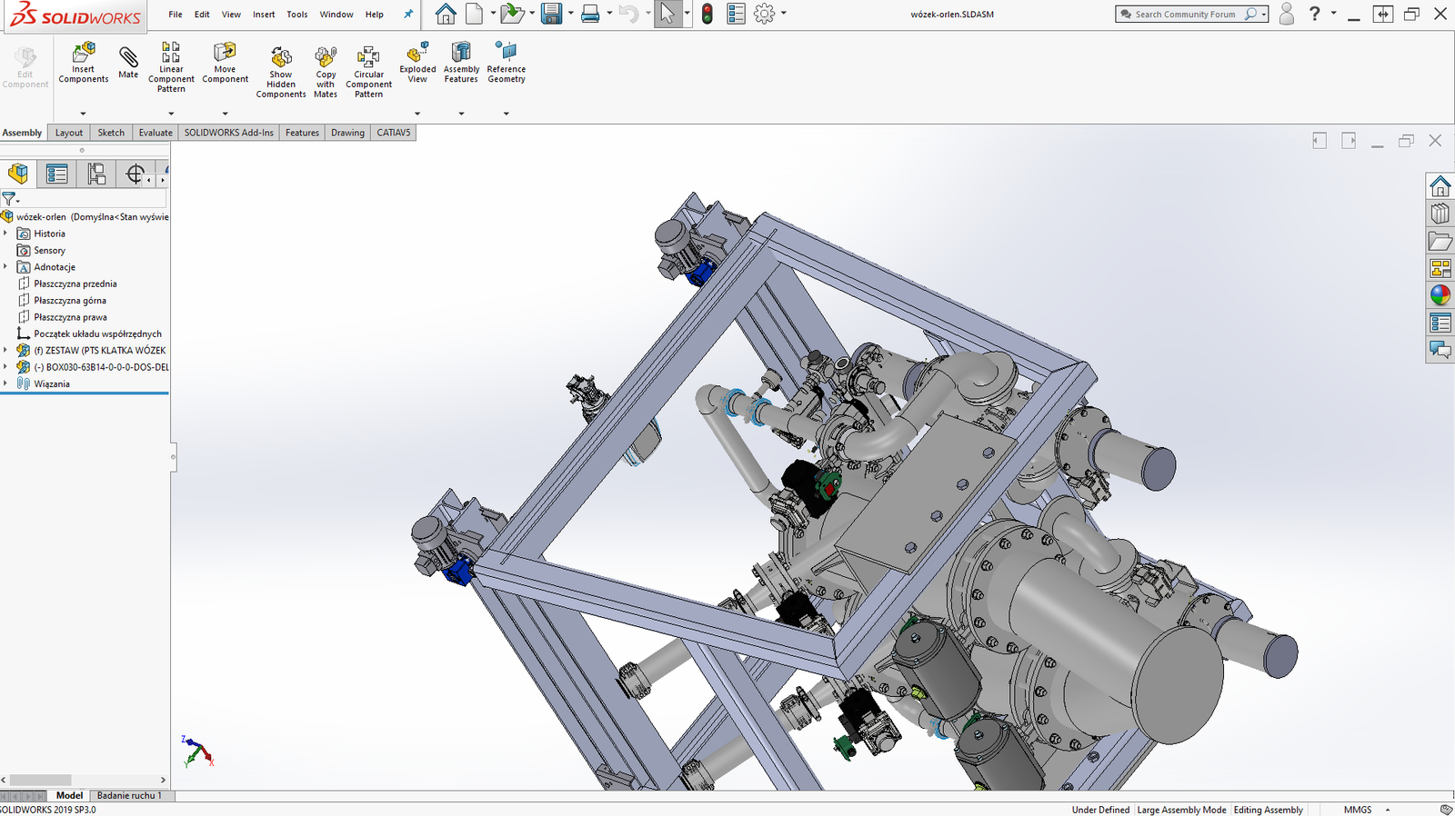Open the Options gear icon
The image size is (1455, 816).
tap(765, 14)
